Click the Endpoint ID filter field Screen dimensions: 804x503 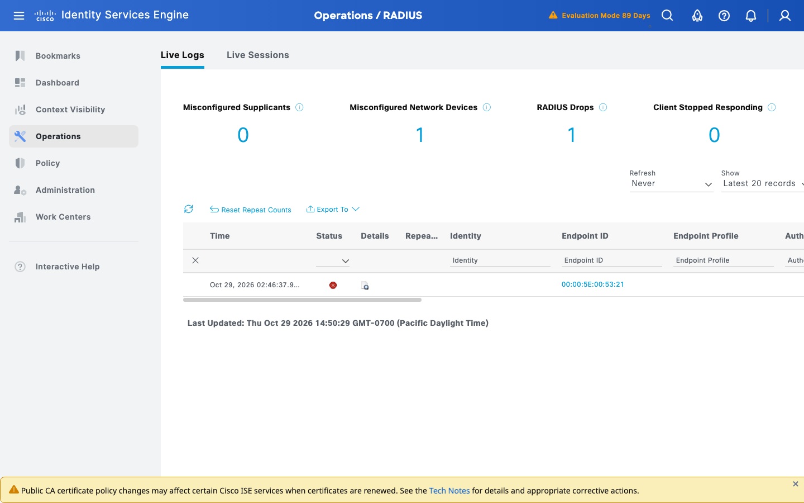pos(612,260)
